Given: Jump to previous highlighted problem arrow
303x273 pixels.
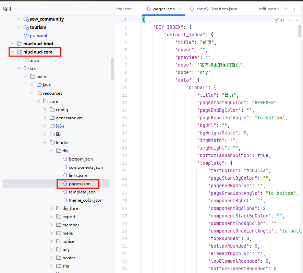Looking at the screenshot, I should 290,21.
